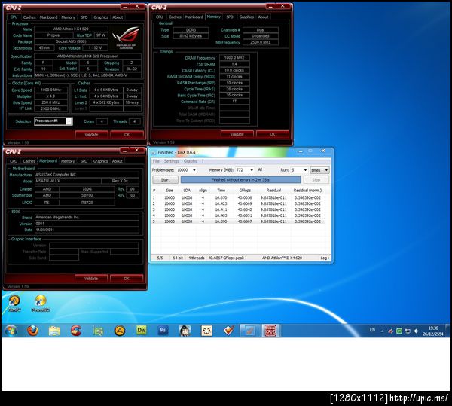
Task: Open the green tray application icon
Action: point(399,331)
